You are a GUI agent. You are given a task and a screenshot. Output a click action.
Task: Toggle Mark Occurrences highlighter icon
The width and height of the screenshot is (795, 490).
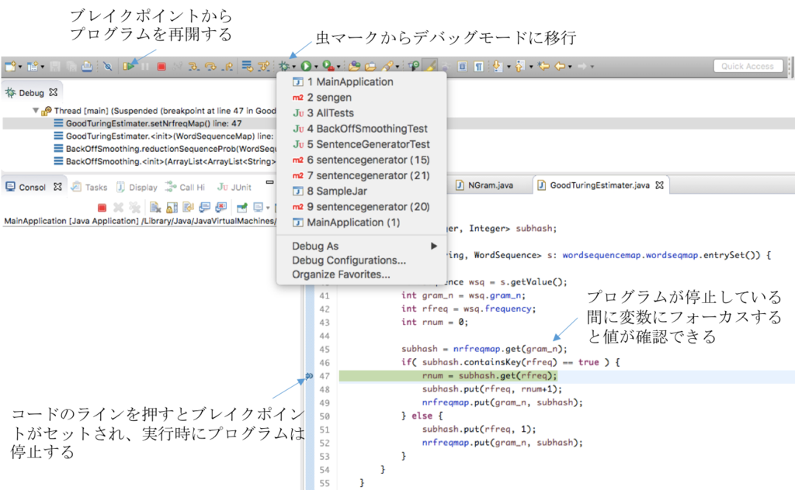coord(430,67)
